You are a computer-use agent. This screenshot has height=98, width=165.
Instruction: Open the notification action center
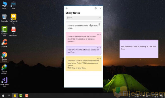(x=161, y=96)
